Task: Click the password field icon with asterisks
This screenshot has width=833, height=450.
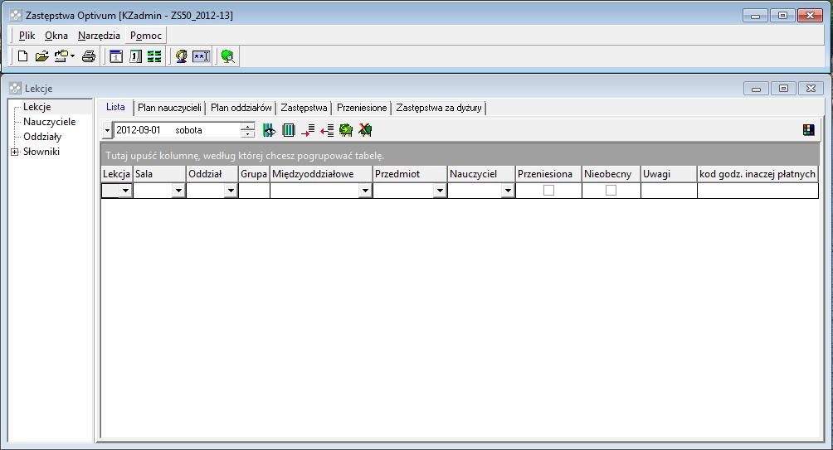Action: point(202,56)
